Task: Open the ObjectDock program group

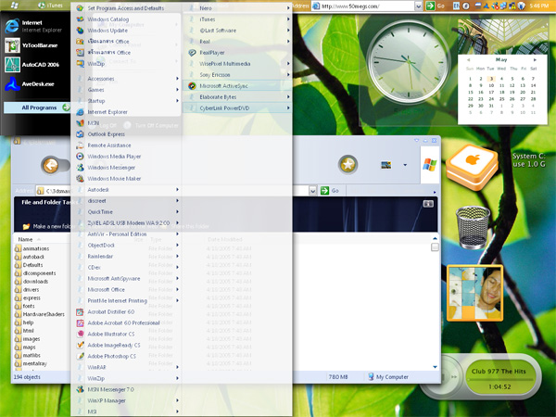Action: (x=128, y=245)
